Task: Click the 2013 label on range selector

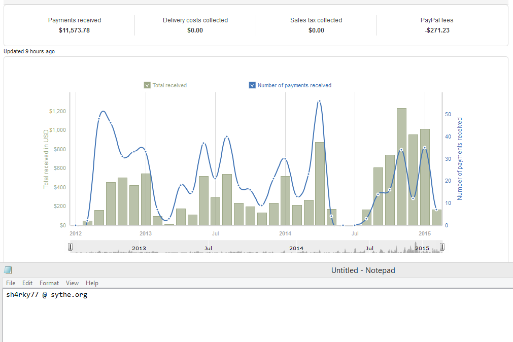Action: coord(139,249)
